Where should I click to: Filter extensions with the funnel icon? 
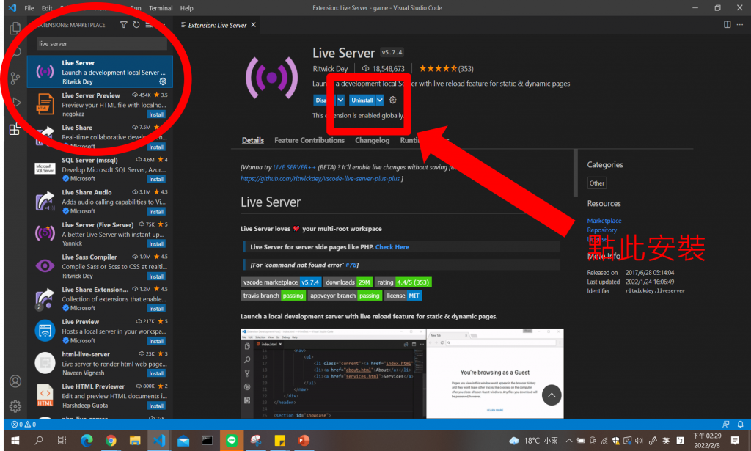coord(123,24)
